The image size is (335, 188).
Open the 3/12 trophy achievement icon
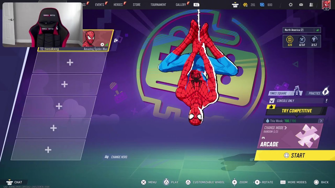314,39
